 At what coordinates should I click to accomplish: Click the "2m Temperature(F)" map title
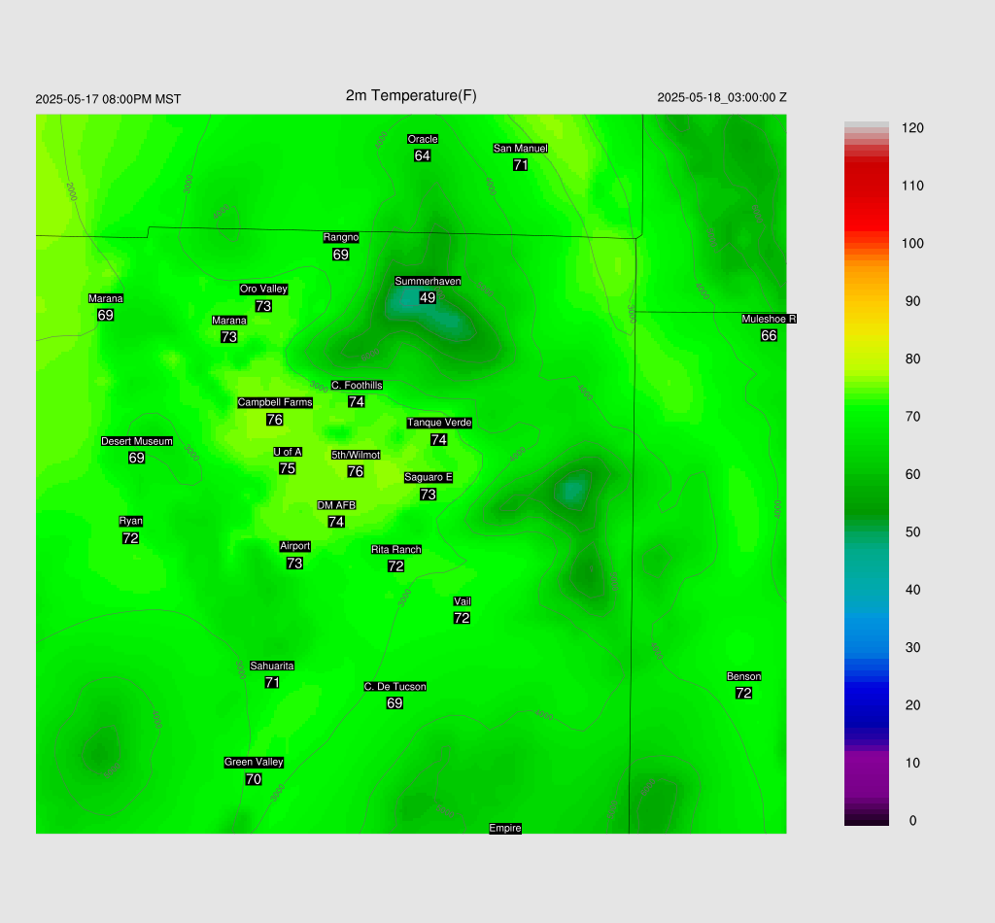[411, 96]
